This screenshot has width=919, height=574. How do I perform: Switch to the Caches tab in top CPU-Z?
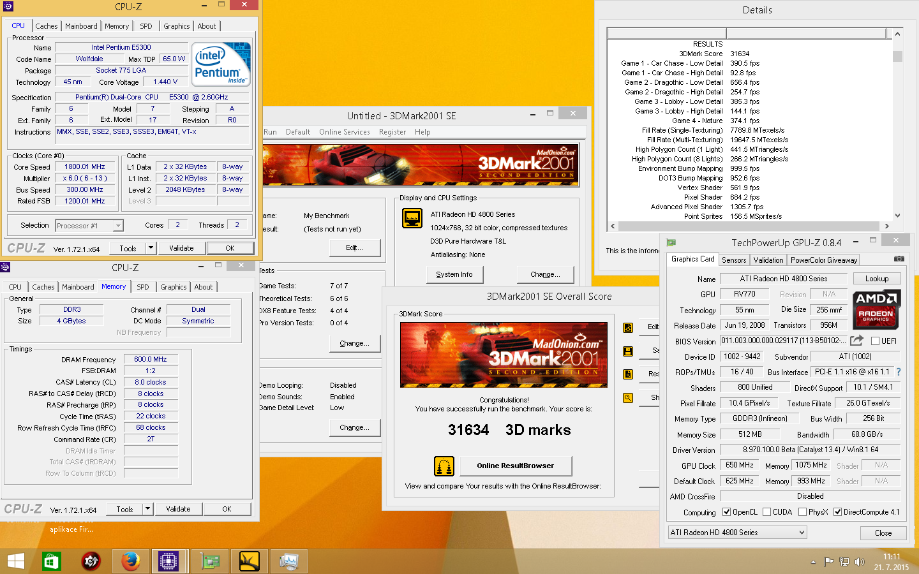47,26
